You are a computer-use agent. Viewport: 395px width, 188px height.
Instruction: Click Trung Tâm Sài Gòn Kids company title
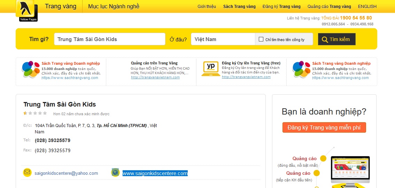tap(60, 104)
